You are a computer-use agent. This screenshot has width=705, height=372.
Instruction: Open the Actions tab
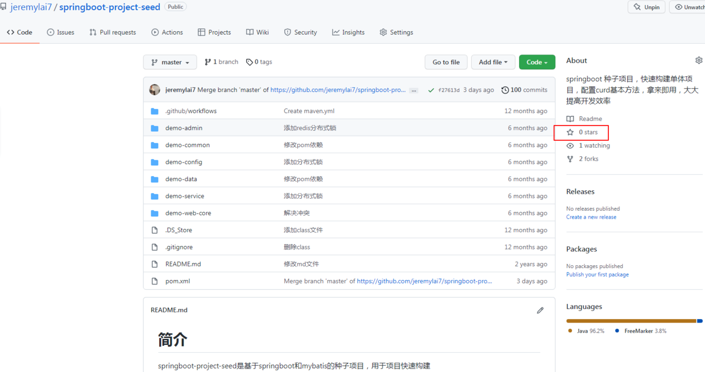coord(167,32)
